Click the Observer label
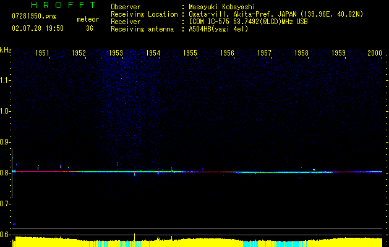Screen dimensions: 389x247 (x=126, y=7)
